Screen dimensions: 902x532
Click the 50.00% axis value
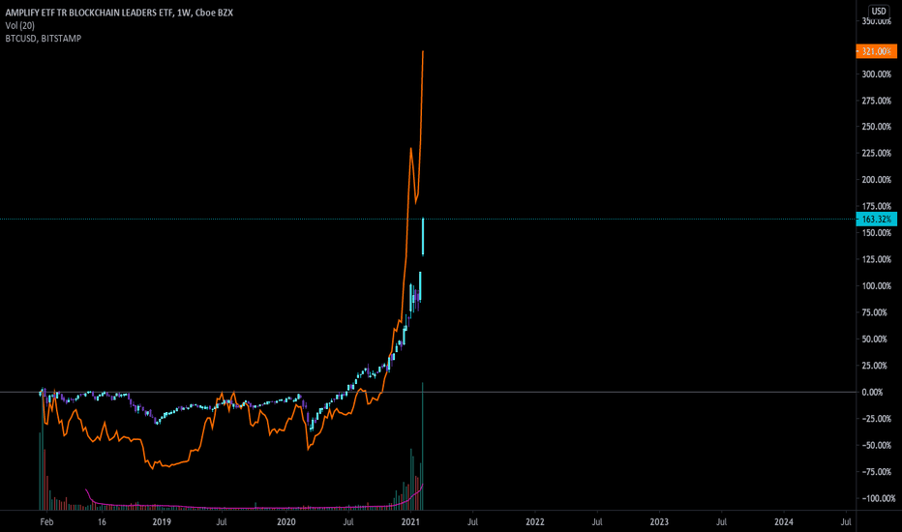[x=876, y=339]
